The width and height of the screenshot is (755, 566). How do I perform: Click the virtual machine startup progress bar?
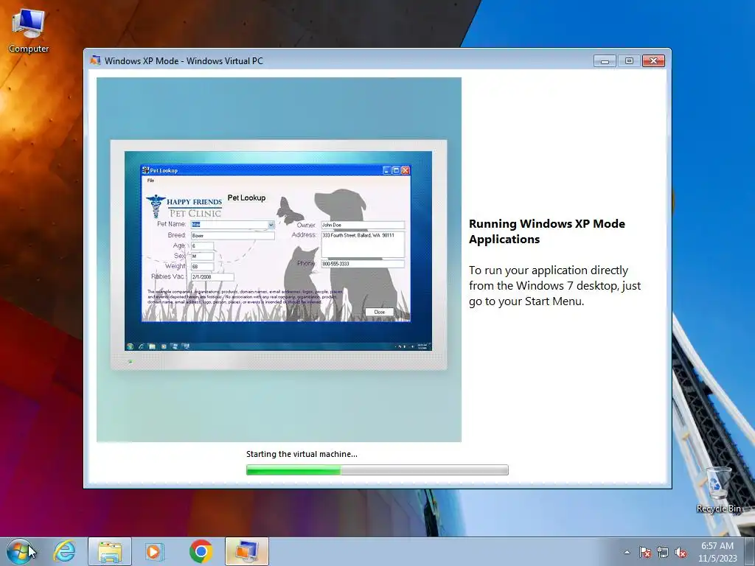pos(377,469)
